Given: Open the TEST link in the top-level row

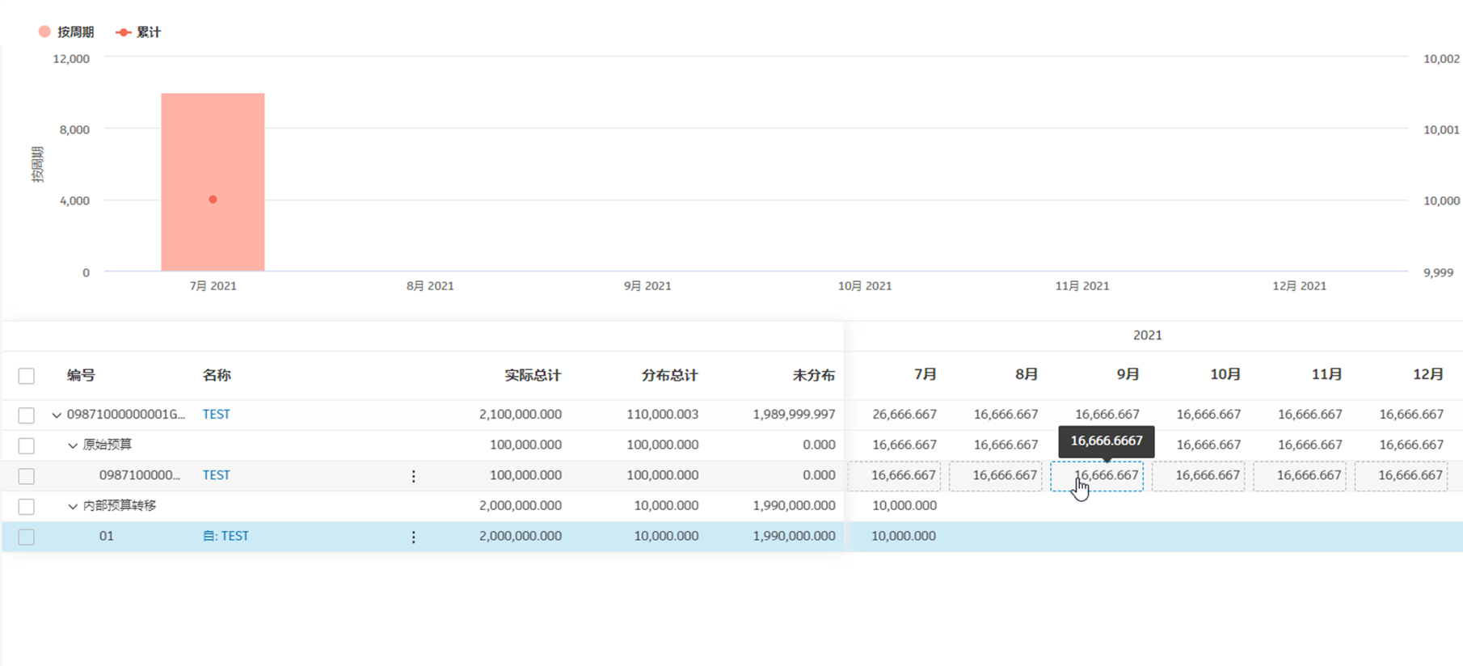Looking at the screenshot, I should click(x=216, y=414).
